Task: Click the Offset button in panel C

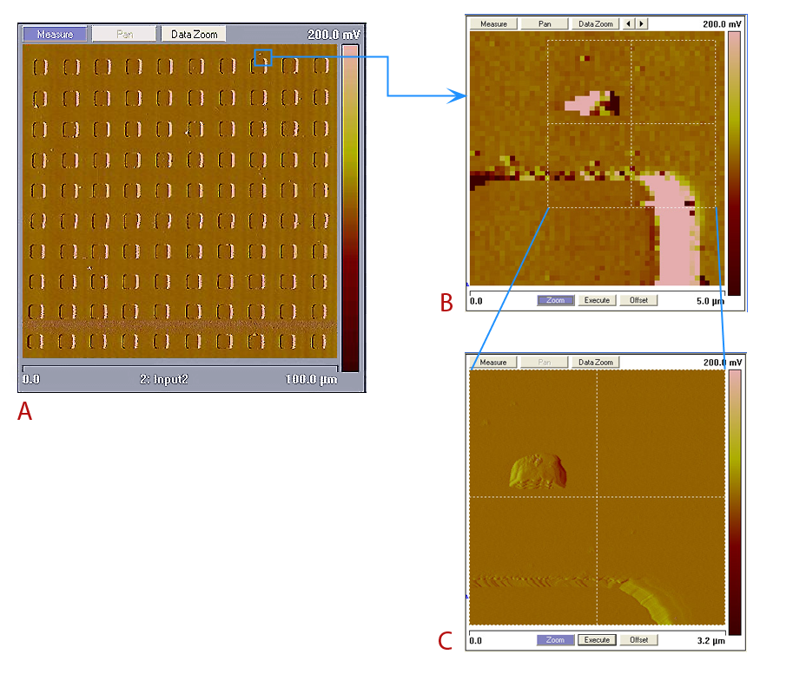Action: coord(638,640)
